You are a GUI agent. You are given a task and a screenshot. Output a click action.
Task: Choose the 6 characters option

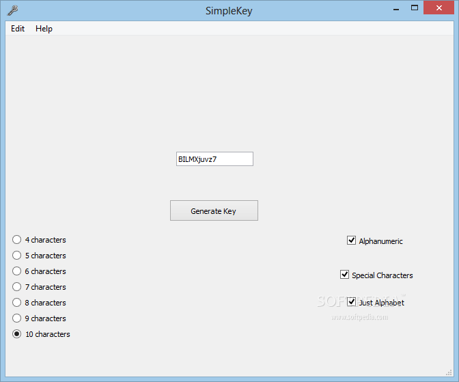tap(16, 271)
